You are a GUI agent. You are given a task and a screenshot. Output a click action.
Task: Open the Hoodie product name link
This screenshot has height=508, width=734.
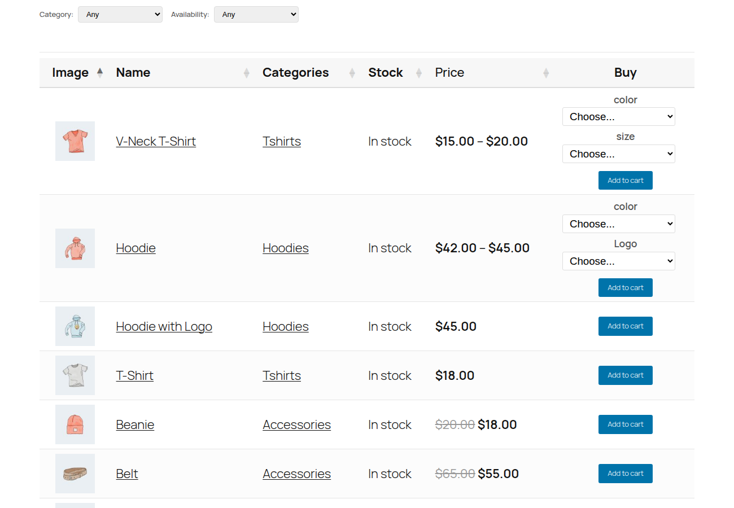point(136,248)
